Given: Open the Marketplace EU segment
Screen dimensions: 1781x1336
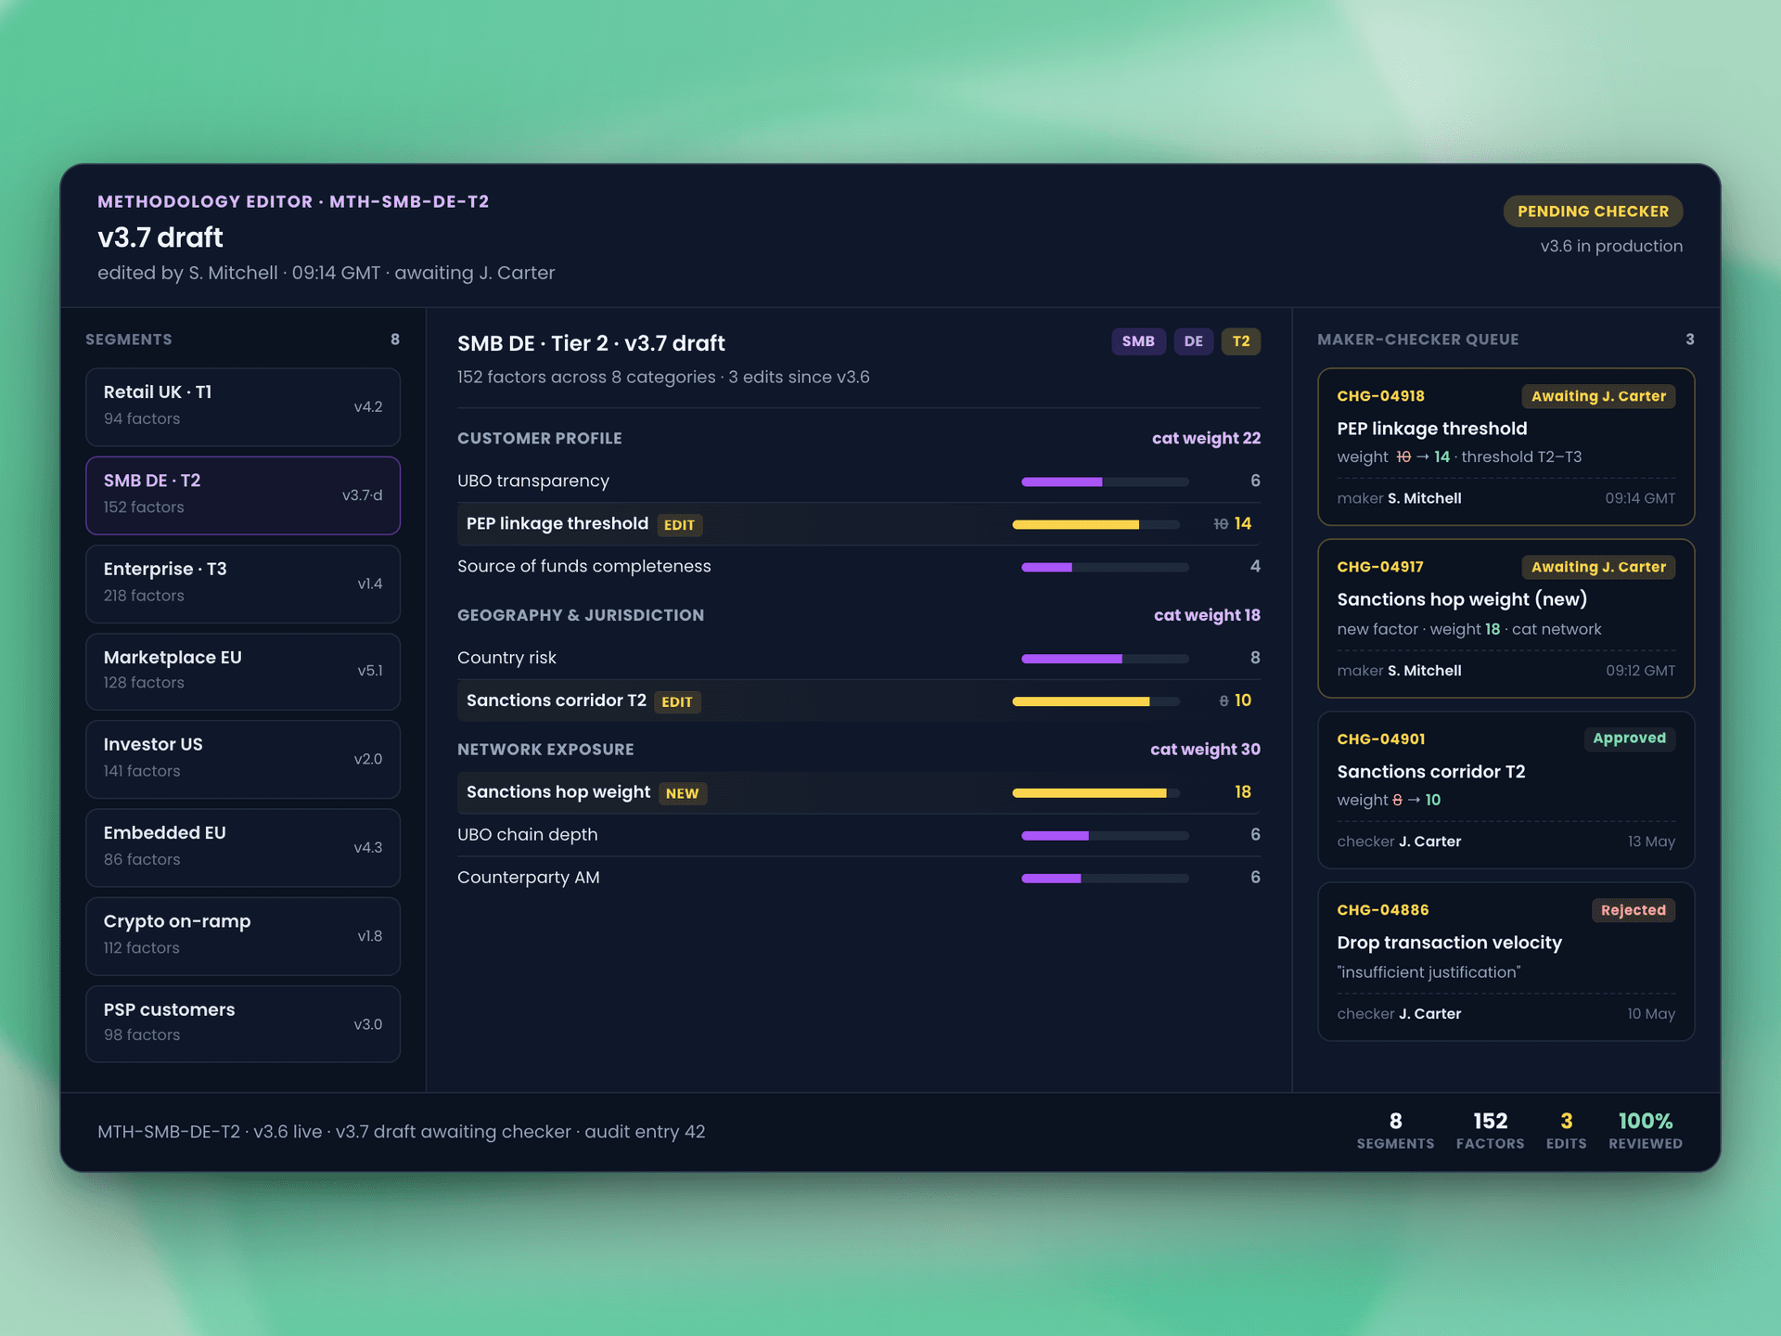Looking at the screenshot, I should (243, 671).
